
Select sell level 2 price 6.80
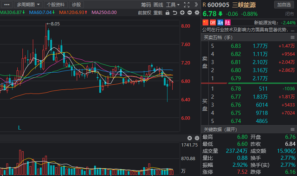click(x=236, y=70)
